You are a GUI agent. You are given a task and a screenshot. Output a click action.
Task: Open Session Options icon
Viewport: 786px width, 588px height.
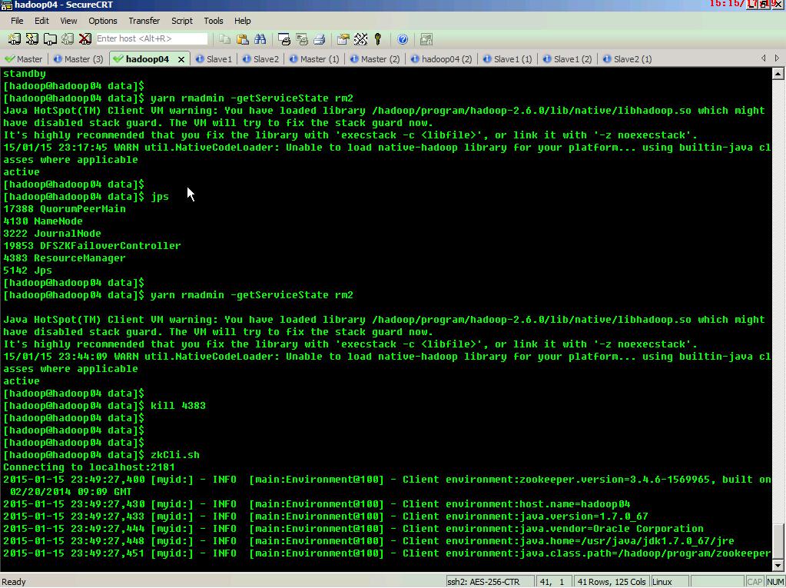(343, 39)
